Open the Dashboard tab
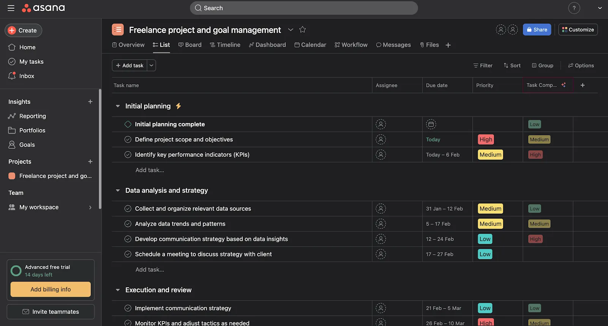 [x=267, y=45]
